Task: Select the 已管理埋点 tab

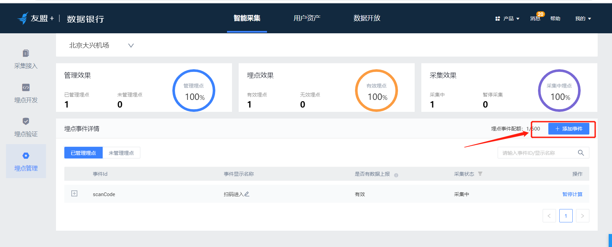Action: tap(83, 153)
